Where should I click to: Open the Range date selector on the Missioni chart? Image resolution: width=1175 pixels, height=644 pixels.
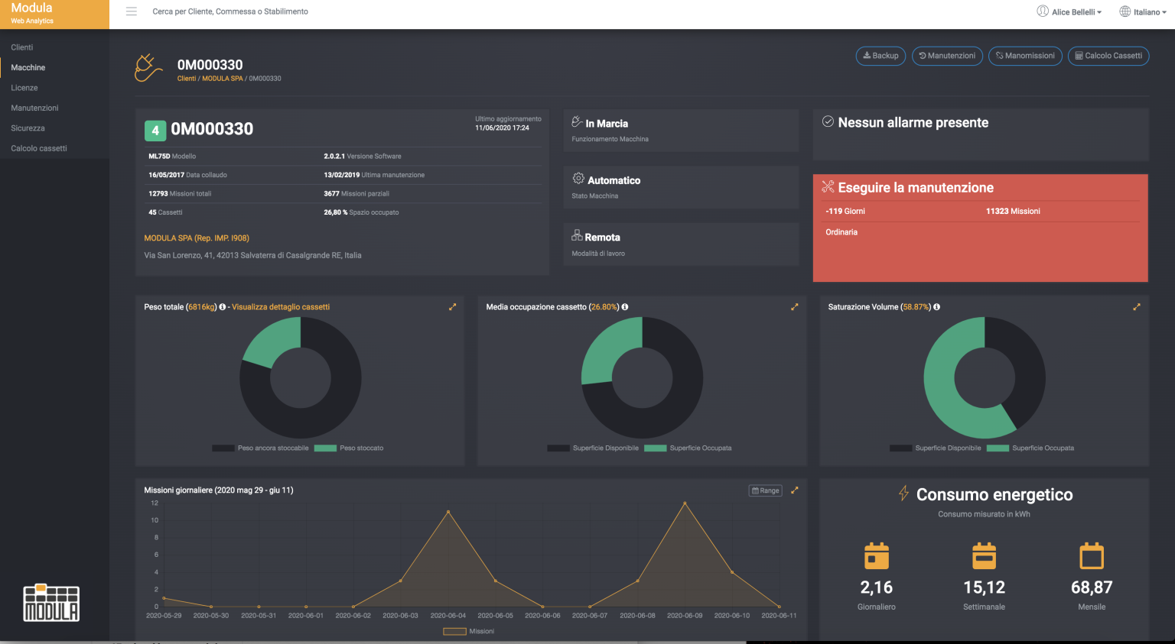764,490
